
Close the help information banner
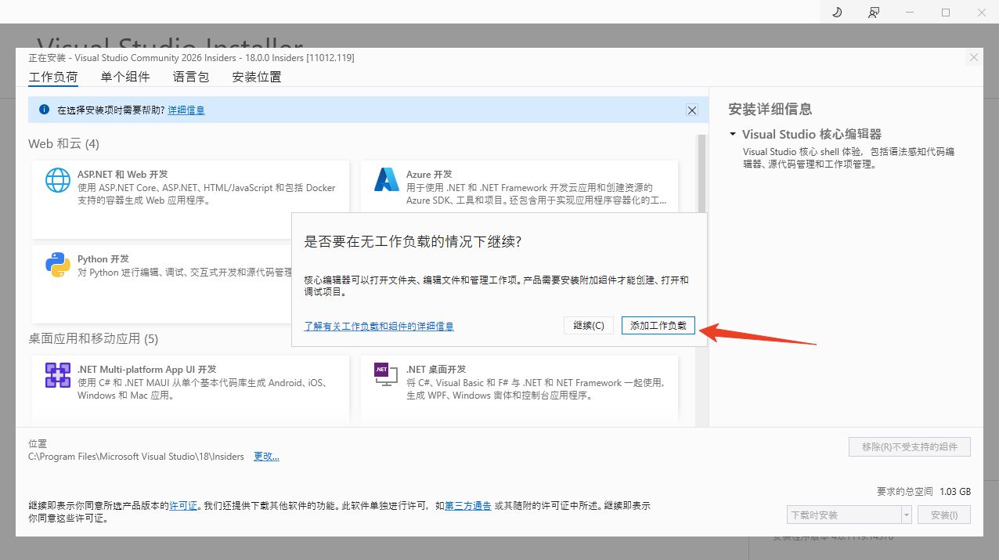coord(692,110)
